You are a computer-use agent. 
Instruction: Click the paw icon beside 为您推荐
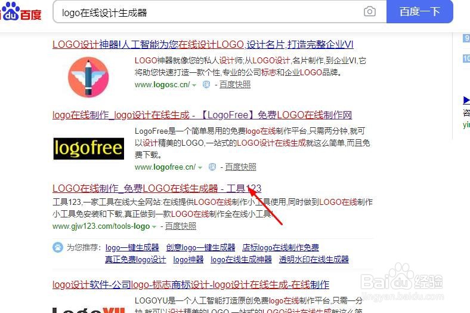[x=57, y=247]
